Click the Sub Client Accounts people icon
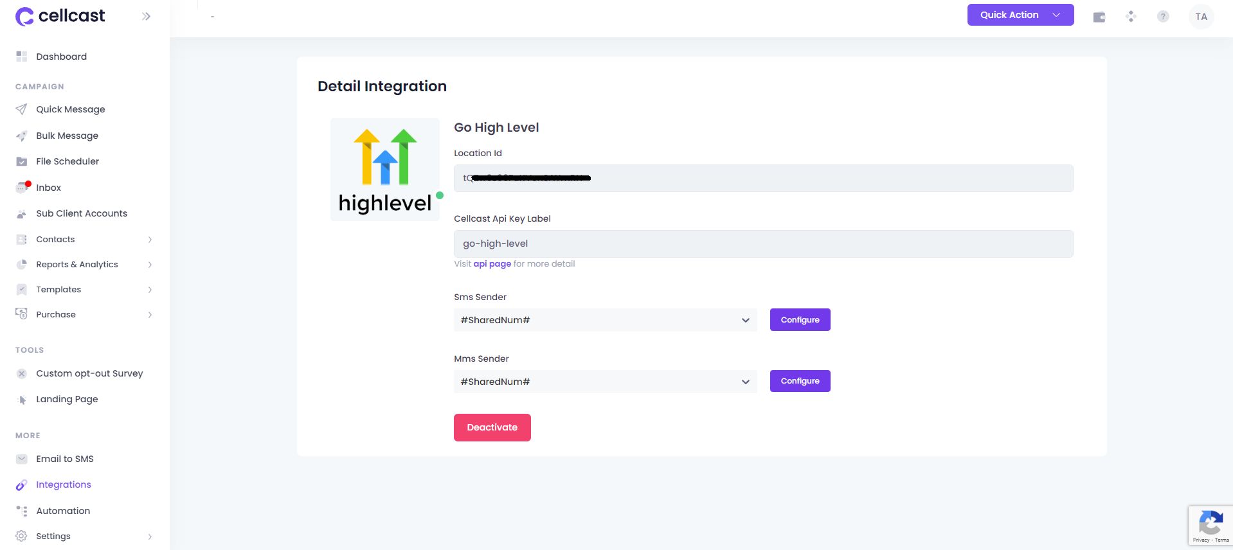The width and height of the screenshot is (1233, 550). pyautogui.click(x=22, y=213)
